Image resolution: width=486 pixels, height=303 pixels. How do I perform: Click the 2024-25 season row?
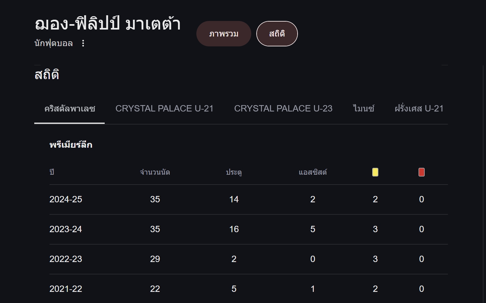click(x=249, y=199)
